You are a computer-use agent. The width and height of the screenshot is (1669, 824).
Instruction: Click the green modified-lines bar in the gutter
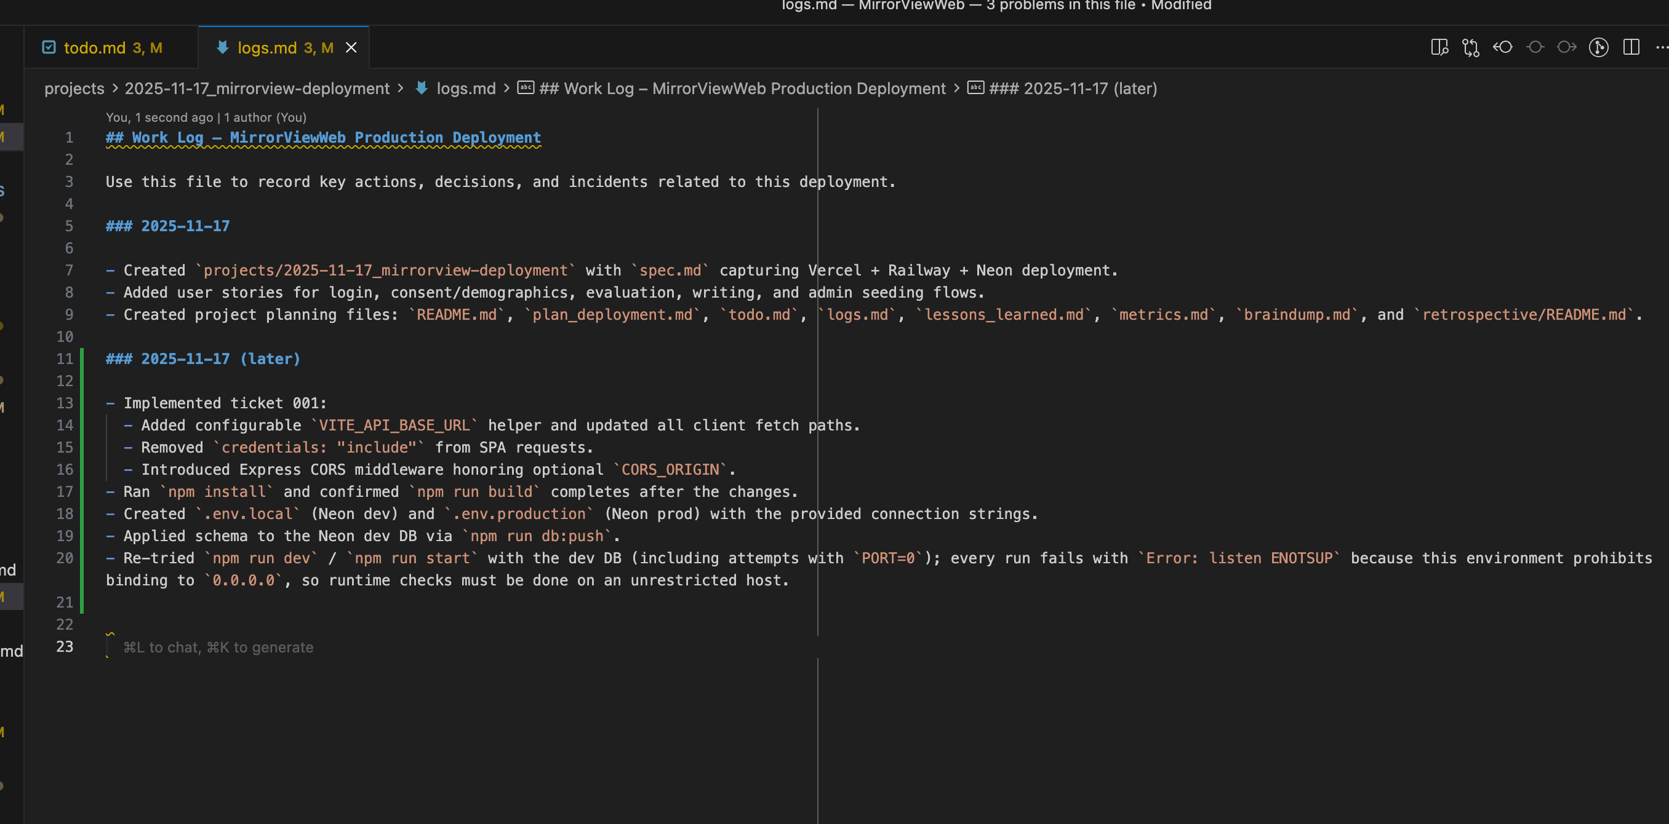82,479
